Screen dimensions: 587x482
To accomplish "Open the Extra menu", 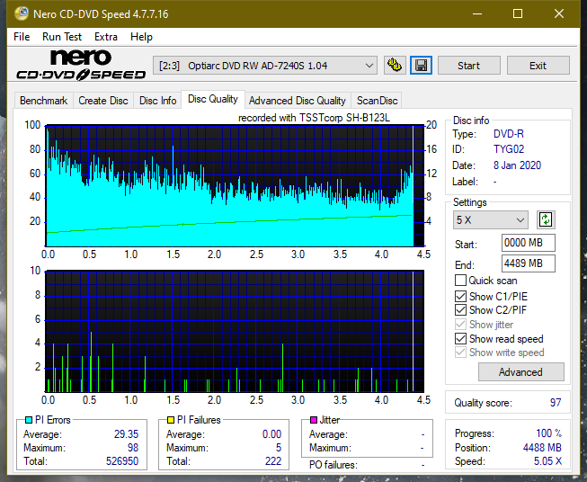I will [x=106, y=37].
